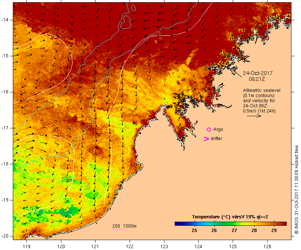Click the magenta drifter arrow legend symbol

click(x=206, y=139)
